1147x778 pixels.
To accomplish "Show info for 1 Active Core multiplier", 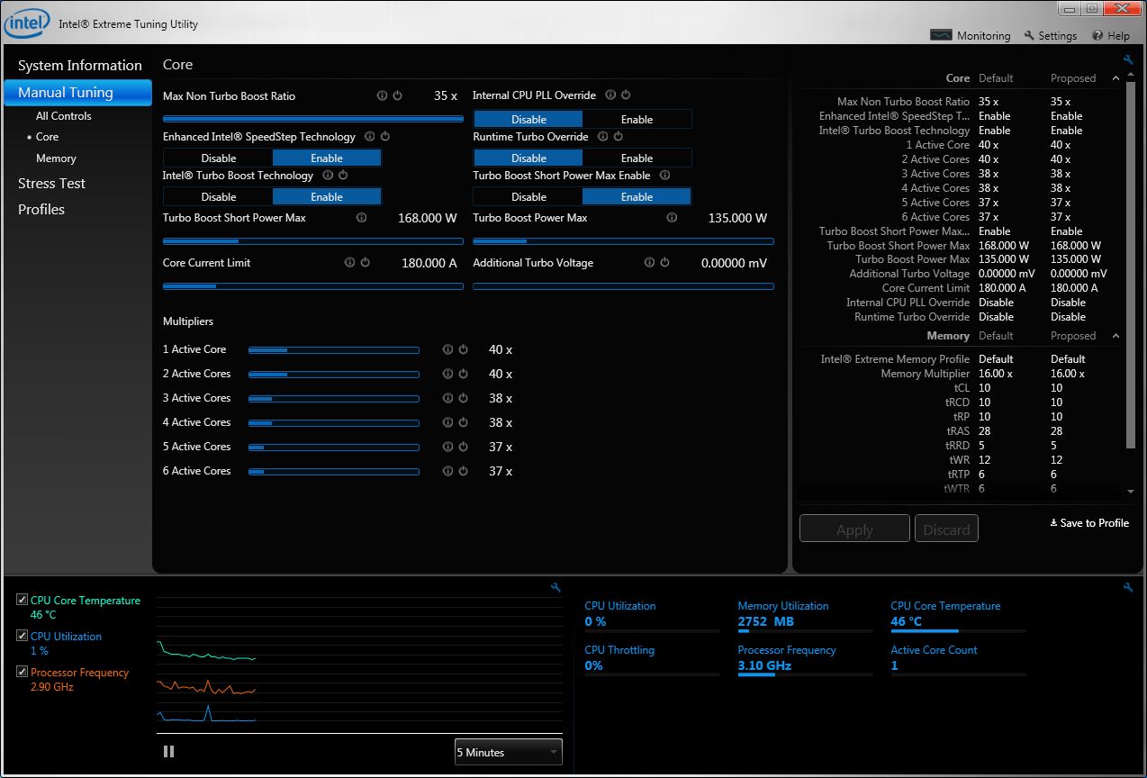I will 447,349.
